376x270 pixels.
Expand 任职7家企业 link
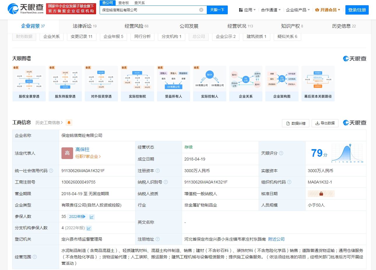(x=88, y=156)
